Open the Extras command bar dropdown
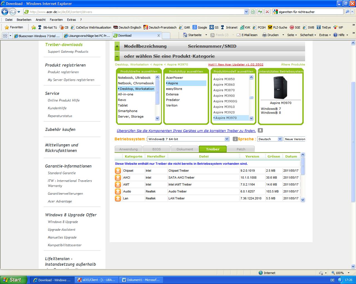The height and width of the screenshot is (284, 356). click(x=325, y=35)
